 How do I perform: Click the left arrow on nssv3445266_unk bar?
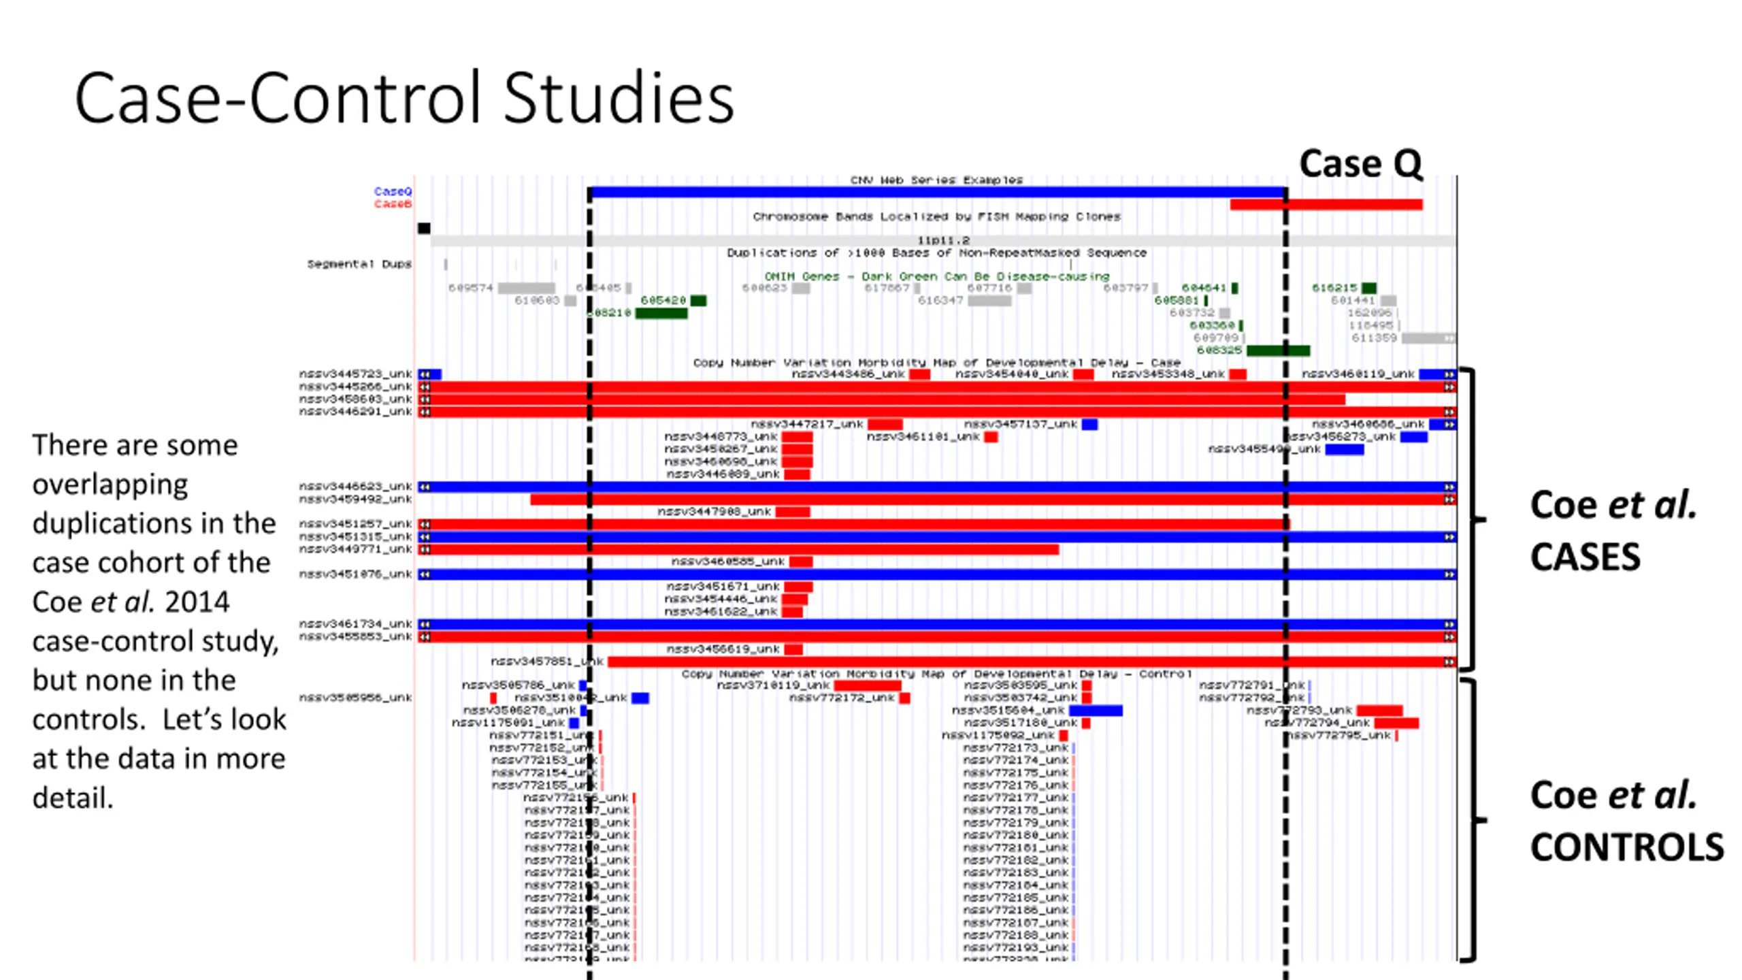click(424, 387)
